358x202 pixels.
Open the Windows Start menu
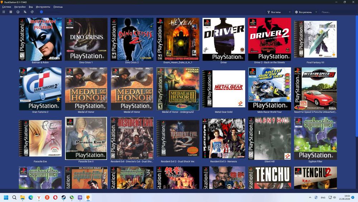pyautogui.click(x=6, y=197)
